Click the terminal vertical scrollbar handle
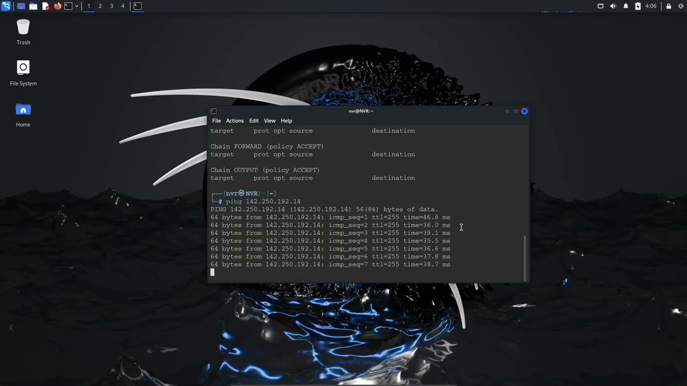Screen dimensions: 687x386 coord(525,258)
